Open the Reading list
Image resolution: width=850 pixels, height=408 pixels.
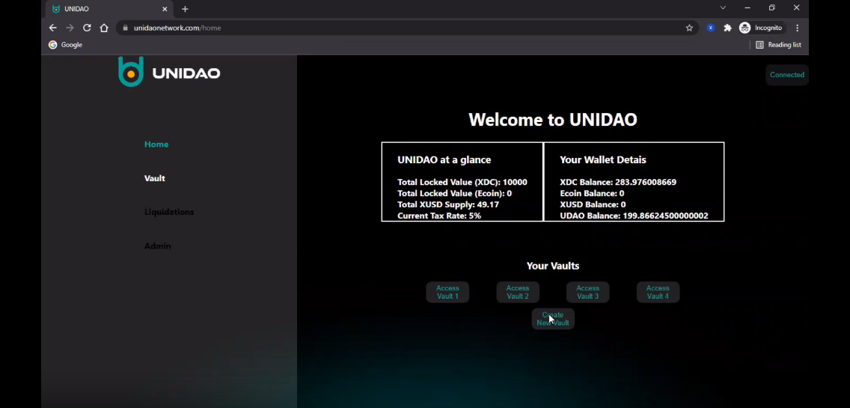[x=778, y=44]
